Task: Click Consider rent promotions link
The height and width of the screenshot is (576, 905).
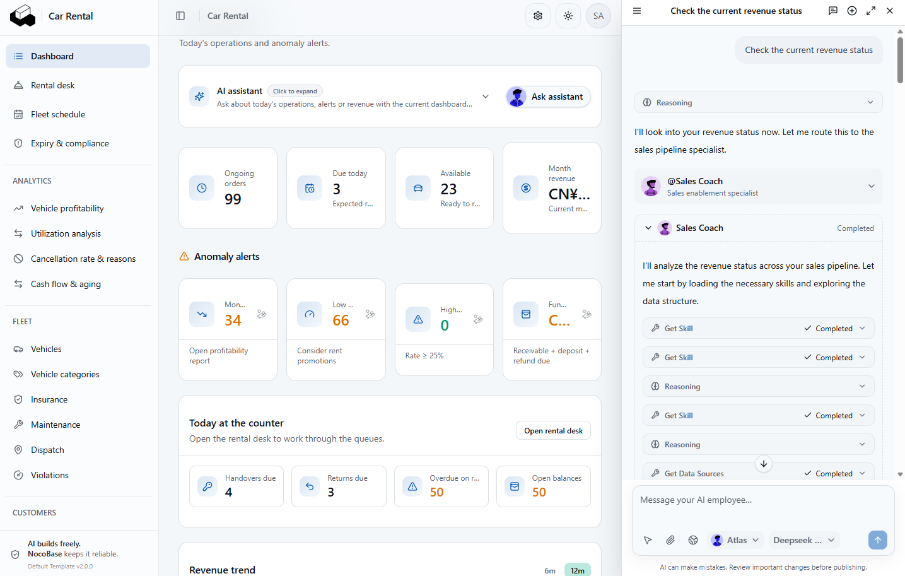Action: 320,356
